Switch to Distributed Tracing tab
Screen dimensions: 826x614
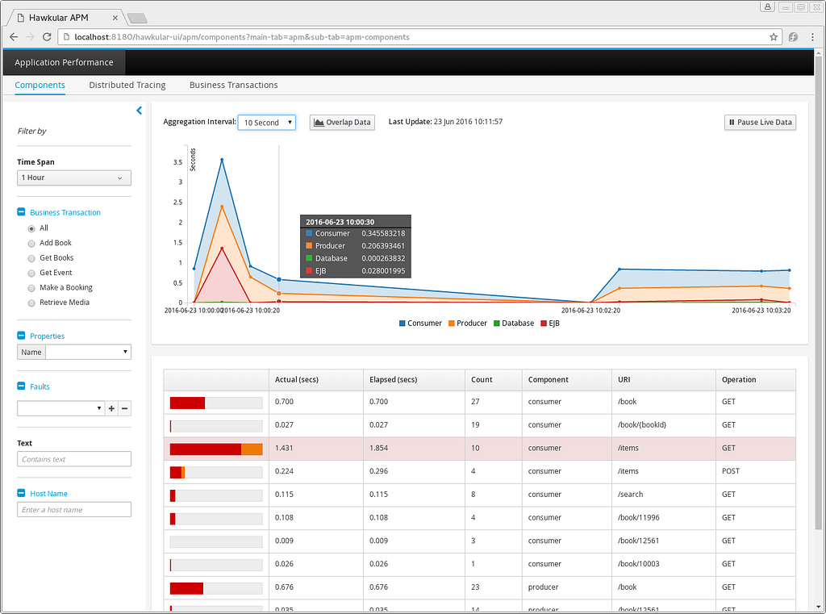(x=127, y=85)
